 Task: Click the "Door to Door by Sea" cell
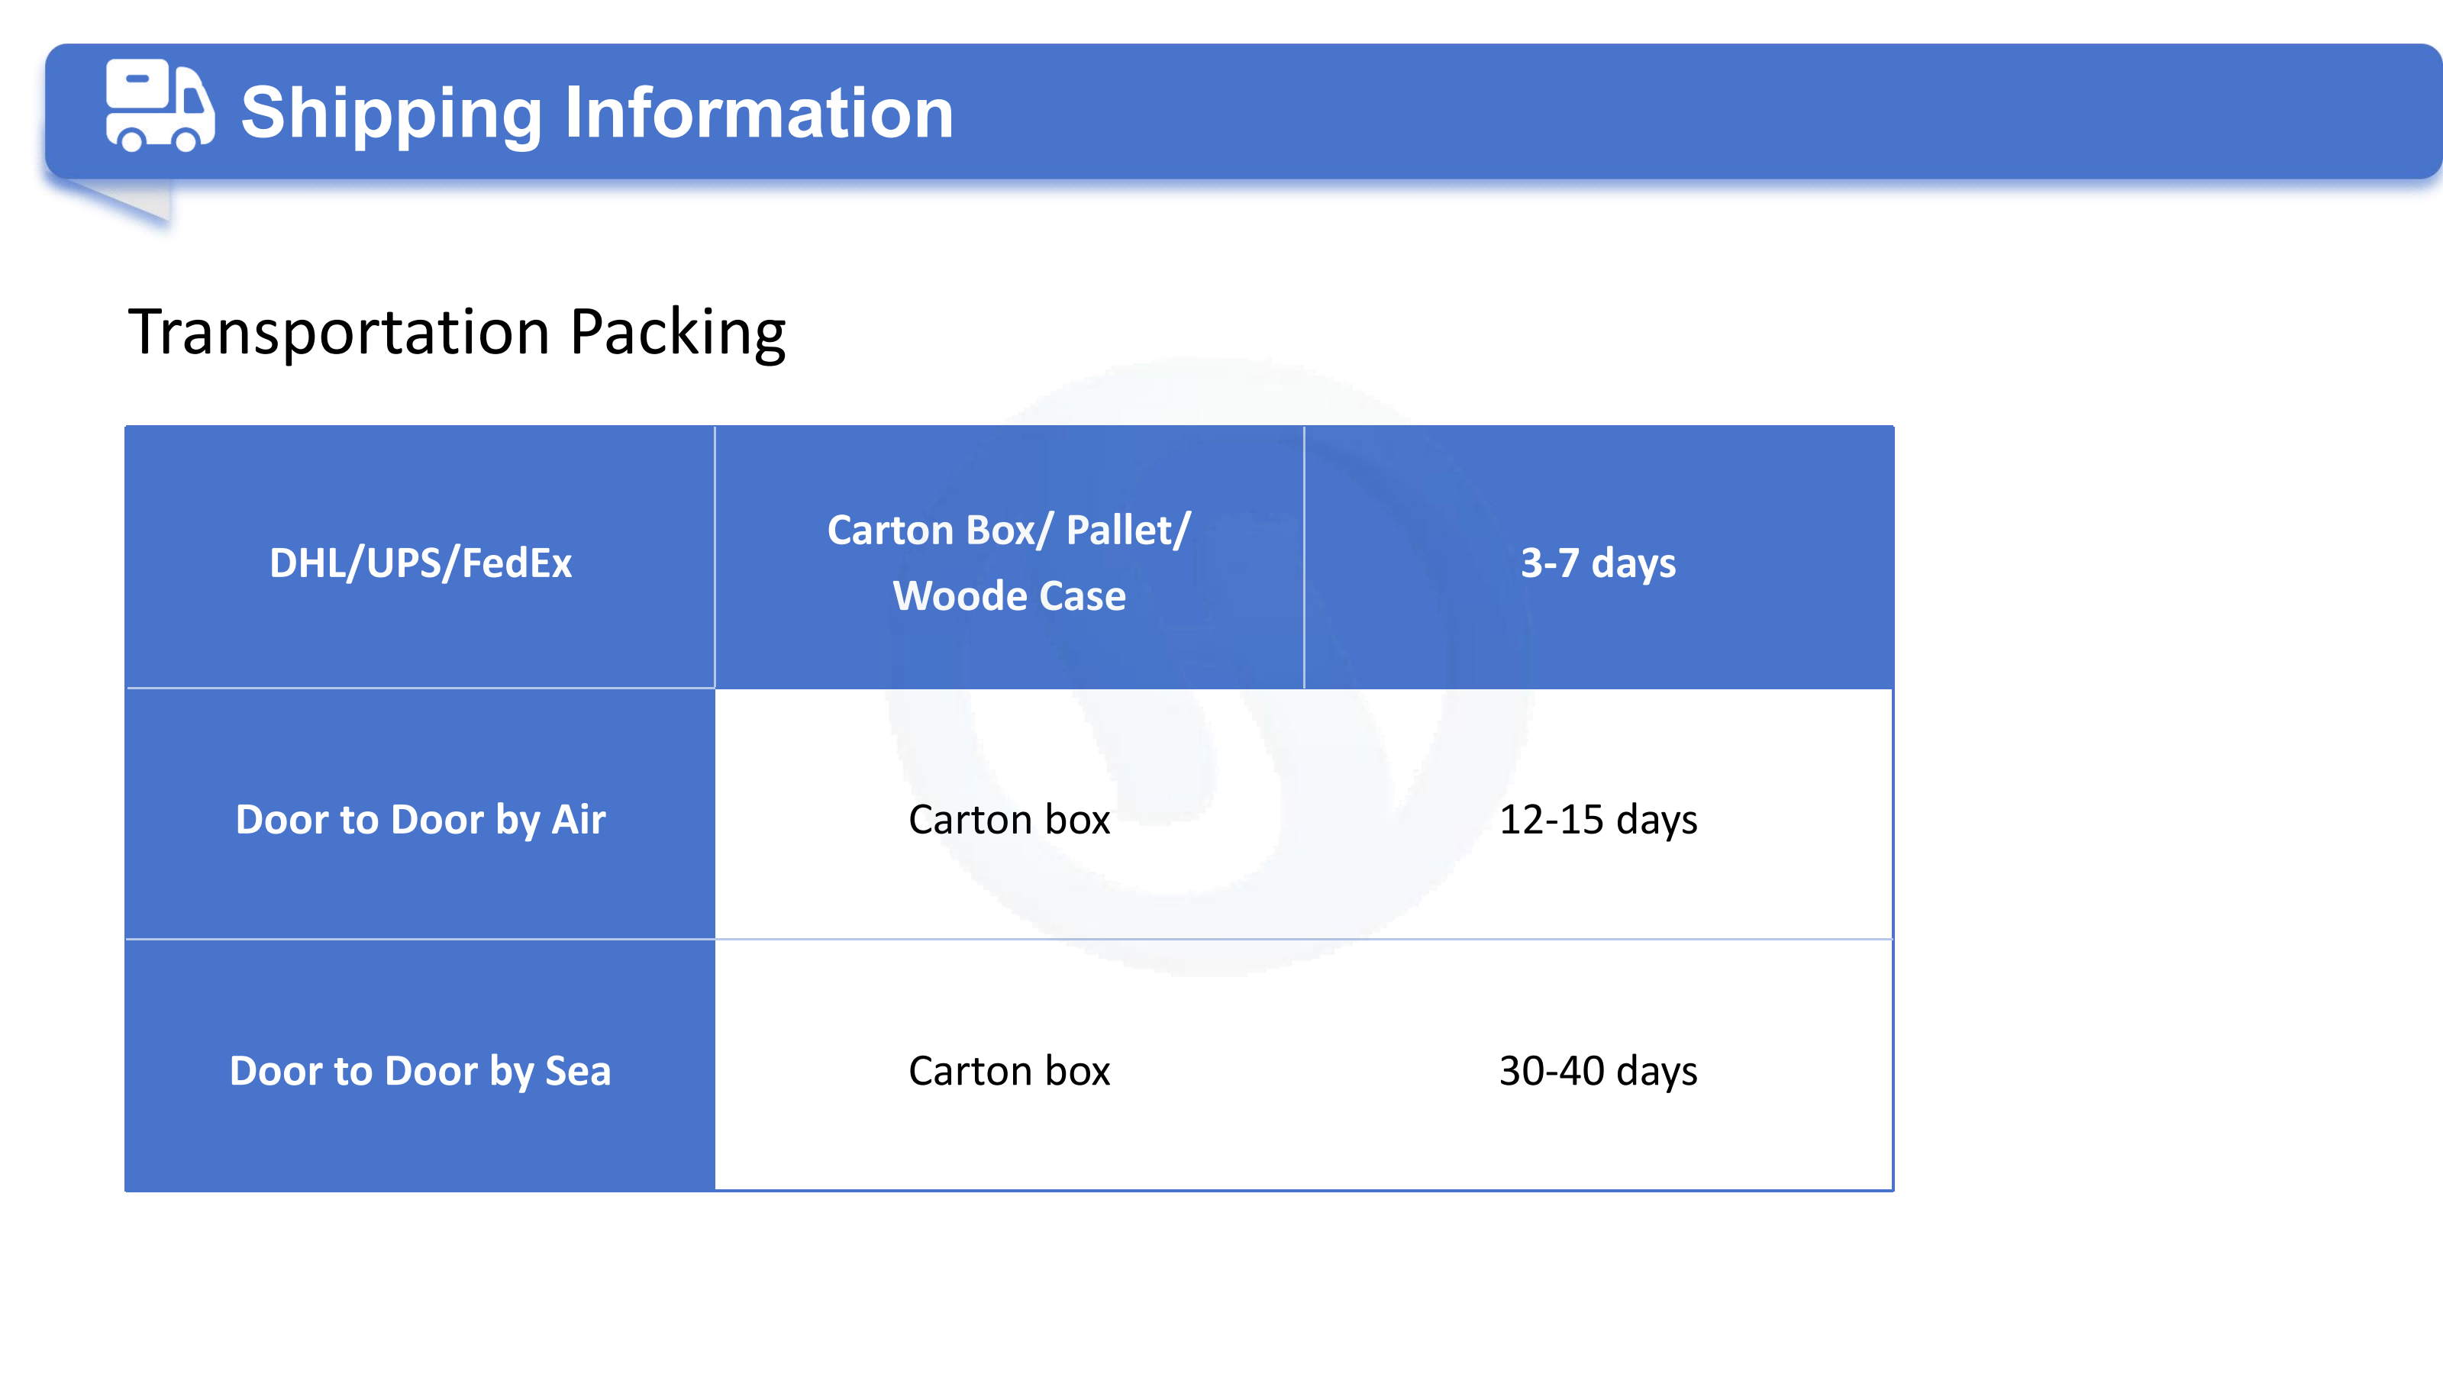(420, 1066)
